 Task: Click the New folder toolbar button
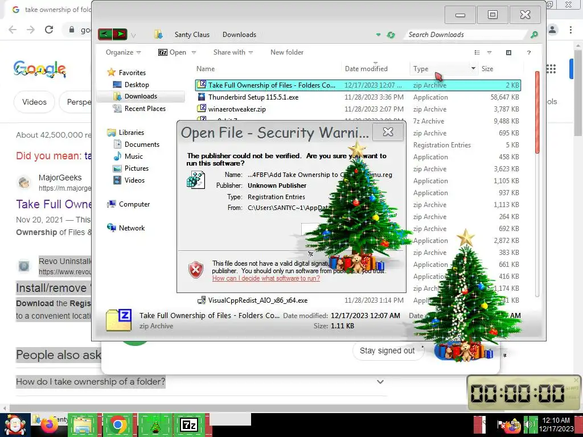click(287, 52)
